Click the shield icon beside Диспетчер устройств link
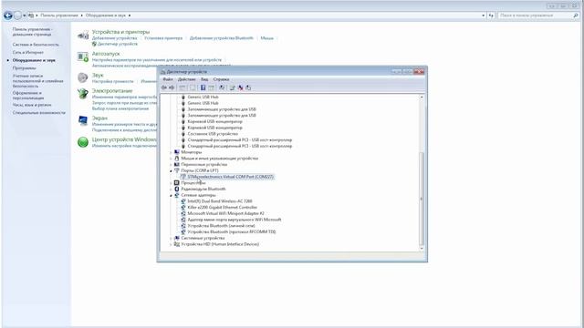 tap(94, 44)
